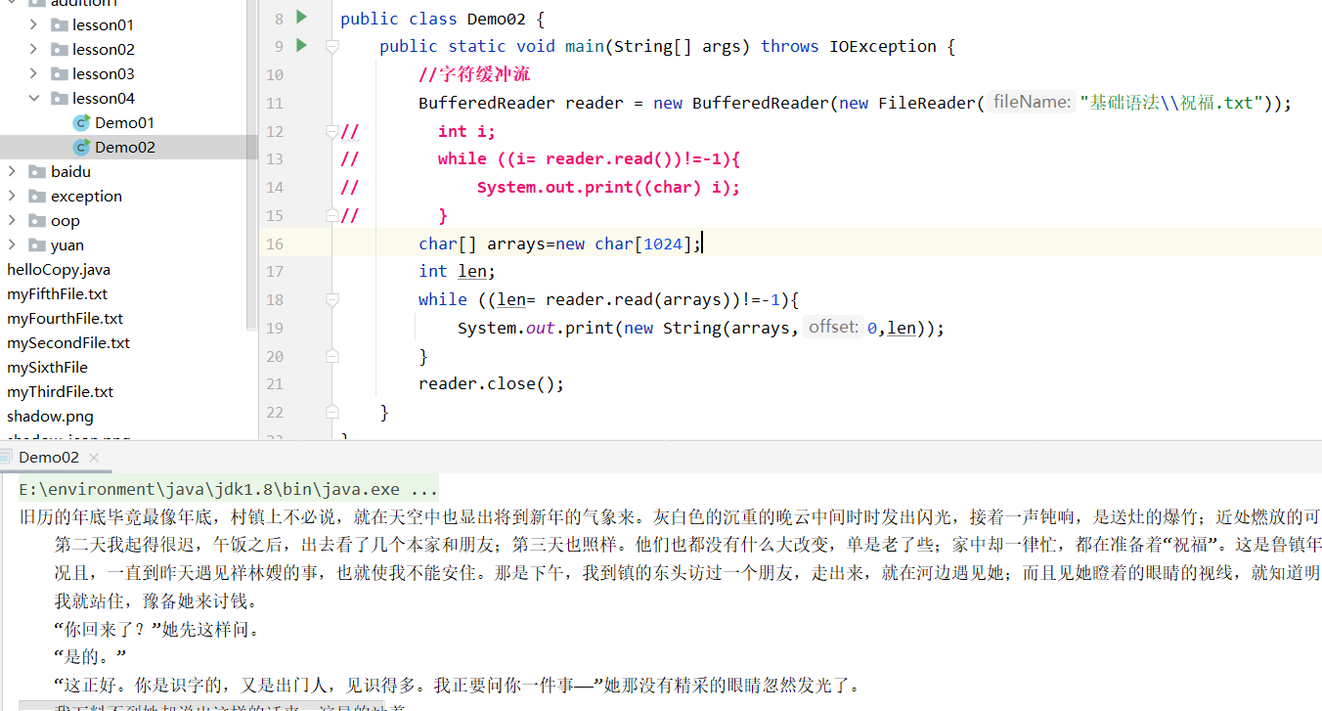Expand the oop package

pos(12,220)
